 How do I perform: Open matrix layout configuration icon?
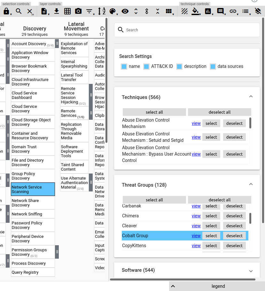(169, 11)
